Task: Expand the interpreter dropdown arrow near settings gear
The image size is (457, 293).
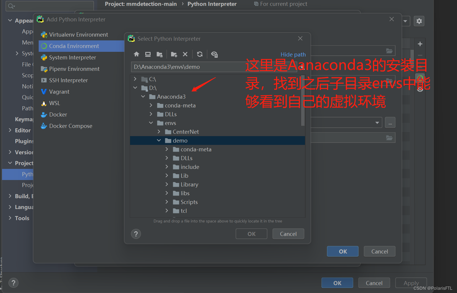Action: pos(405,21)
